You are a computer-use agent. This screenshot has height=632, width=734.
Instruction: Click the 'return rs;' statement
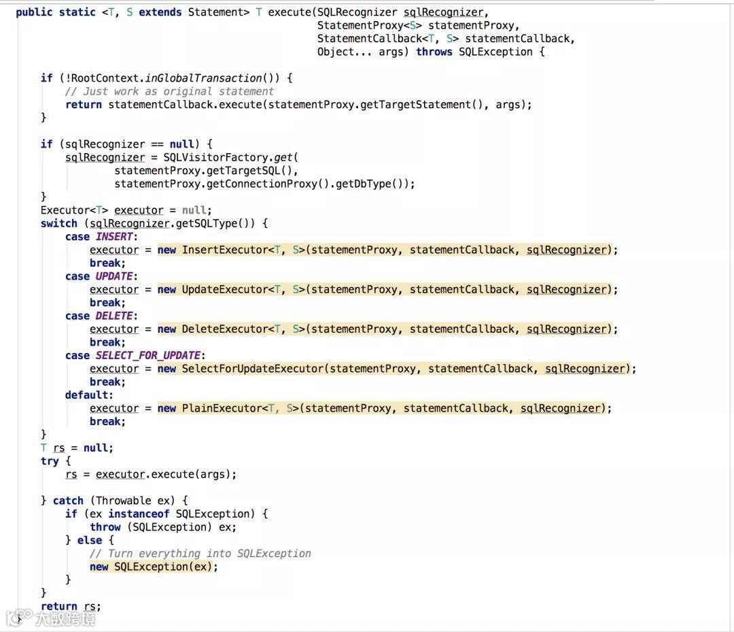(x=71, y=606)
